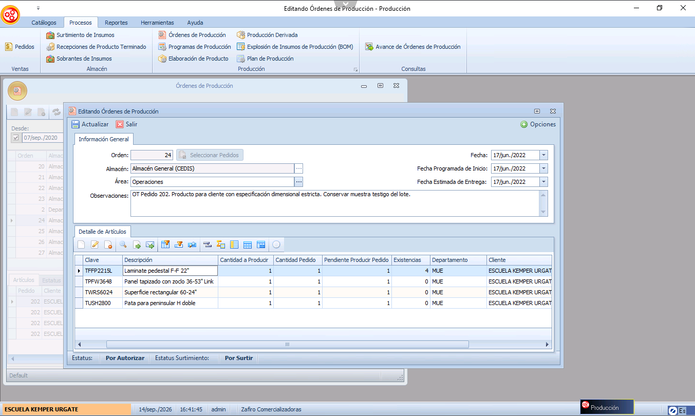Click the round circle button in detail toolbar
The width and height of the screenshot is (695, 416).
[x=276, y=245]
